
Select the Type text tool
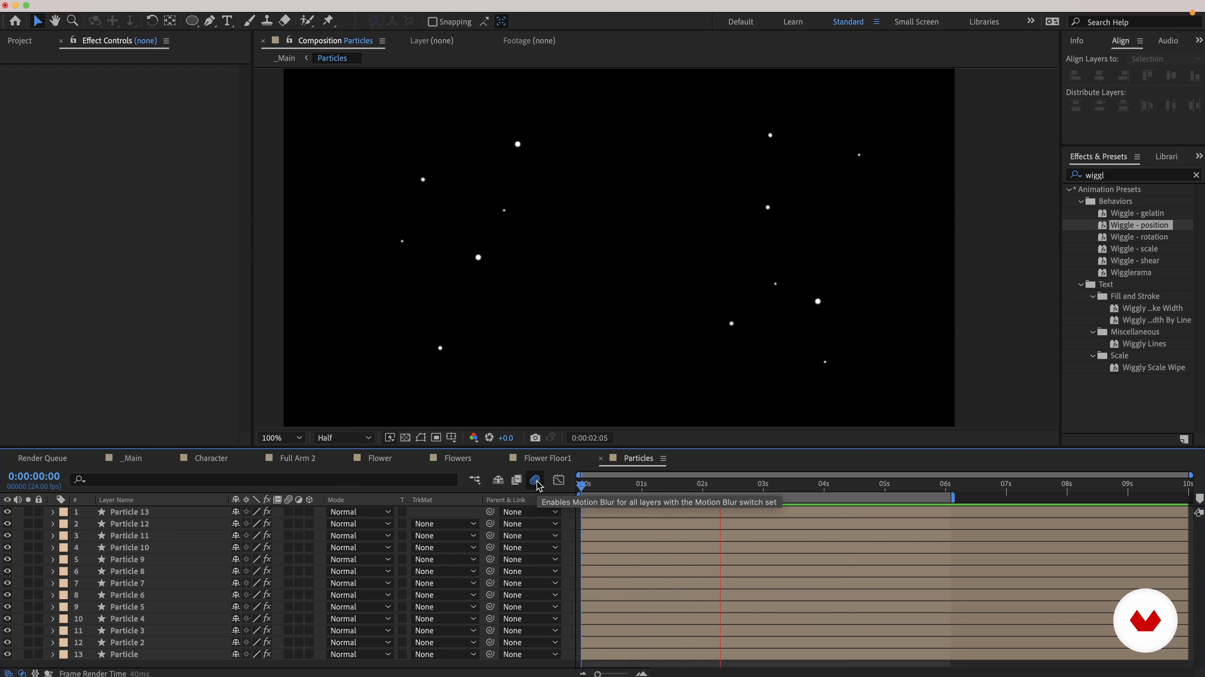[x=227, y=21]
